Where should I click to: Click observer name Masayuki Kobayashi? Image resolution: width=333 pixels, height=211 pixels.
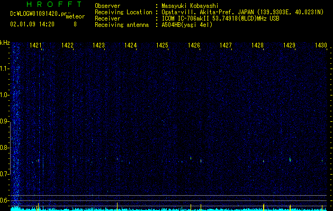click(x=190, y=6)
